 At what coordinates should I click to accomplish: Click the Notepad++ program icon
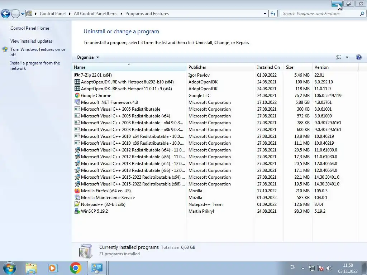tap(77, 204)
